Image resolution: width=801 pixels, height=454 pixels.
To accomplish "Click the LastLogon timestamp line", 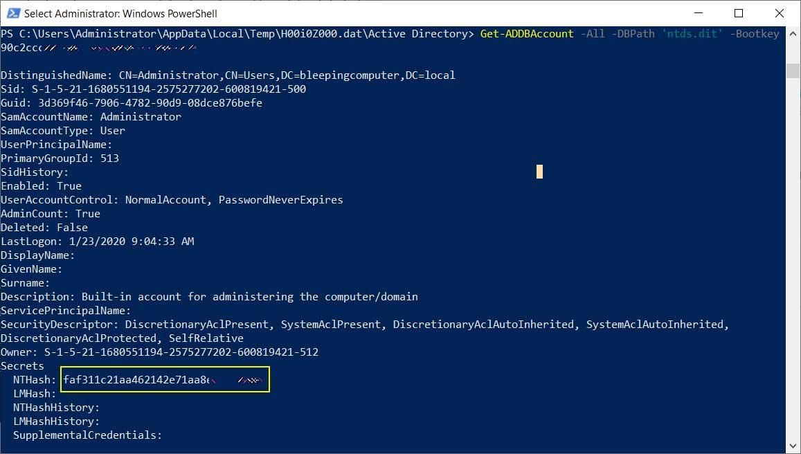I will [x=97, y=241].
